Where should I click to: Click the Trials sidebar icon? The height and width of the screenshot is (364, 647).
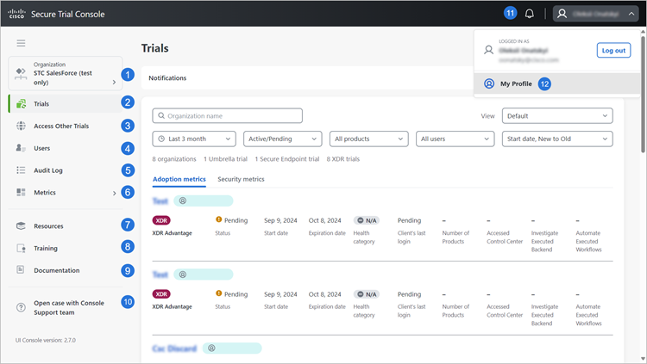pos(21,104)
